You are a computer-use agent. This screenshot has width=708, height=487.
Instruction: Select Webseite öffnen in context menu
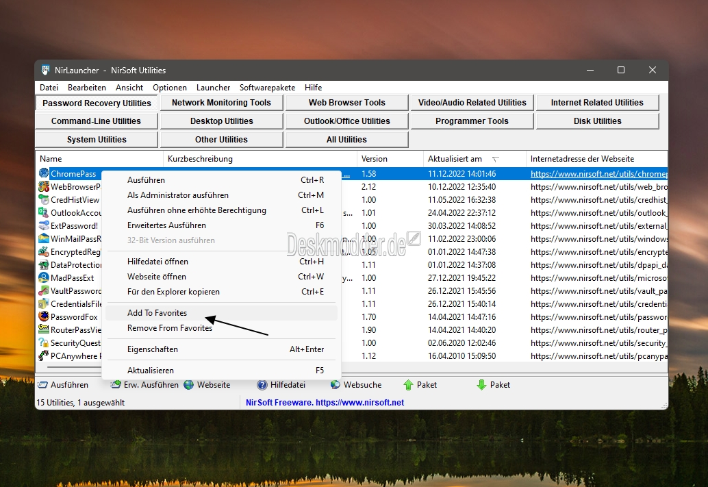pyautogui.click(x=221, y=277)
